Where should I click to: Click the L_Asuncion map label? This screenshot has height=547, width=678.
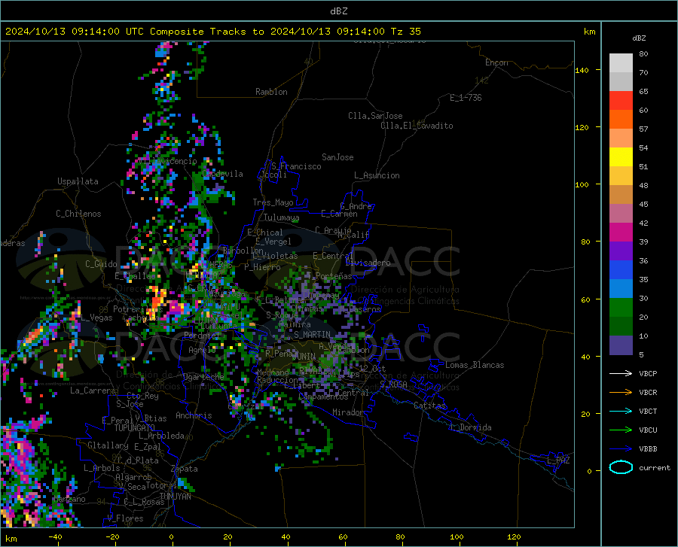377,175
